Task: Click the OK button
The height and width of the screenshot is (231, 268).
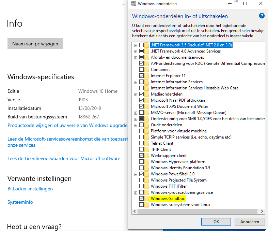Action: coord(216,222)
